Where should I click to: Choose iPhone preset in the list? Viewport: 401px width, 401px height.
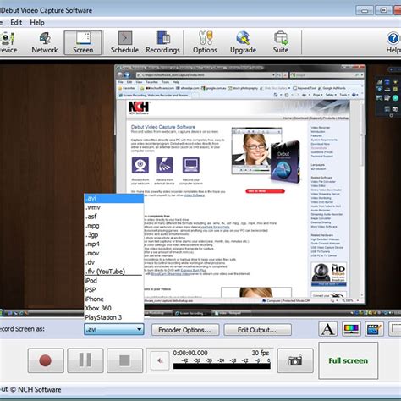tap(114, 299)
